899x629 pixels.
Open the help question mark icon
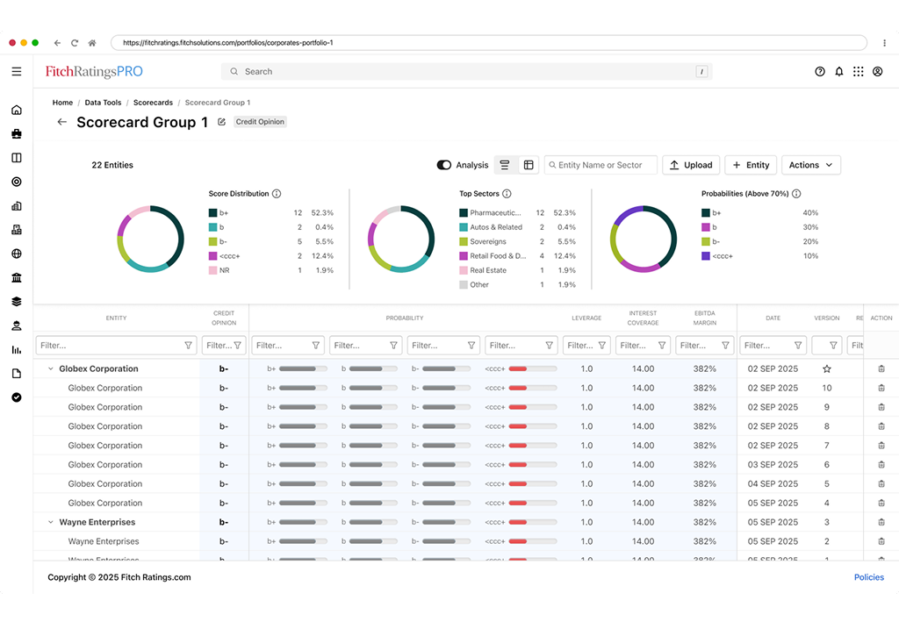820,72
